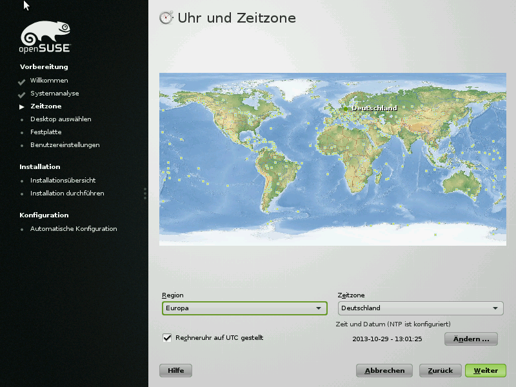Click the Zeitzone current-step arrow icon
The height and width of the screenshot is (387, 516).
tap(22, 106)
